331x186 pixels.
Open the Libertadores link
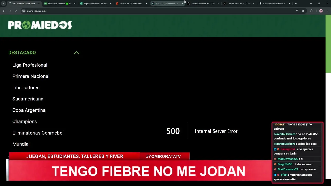pyautogui.click(x=26, y=88)
